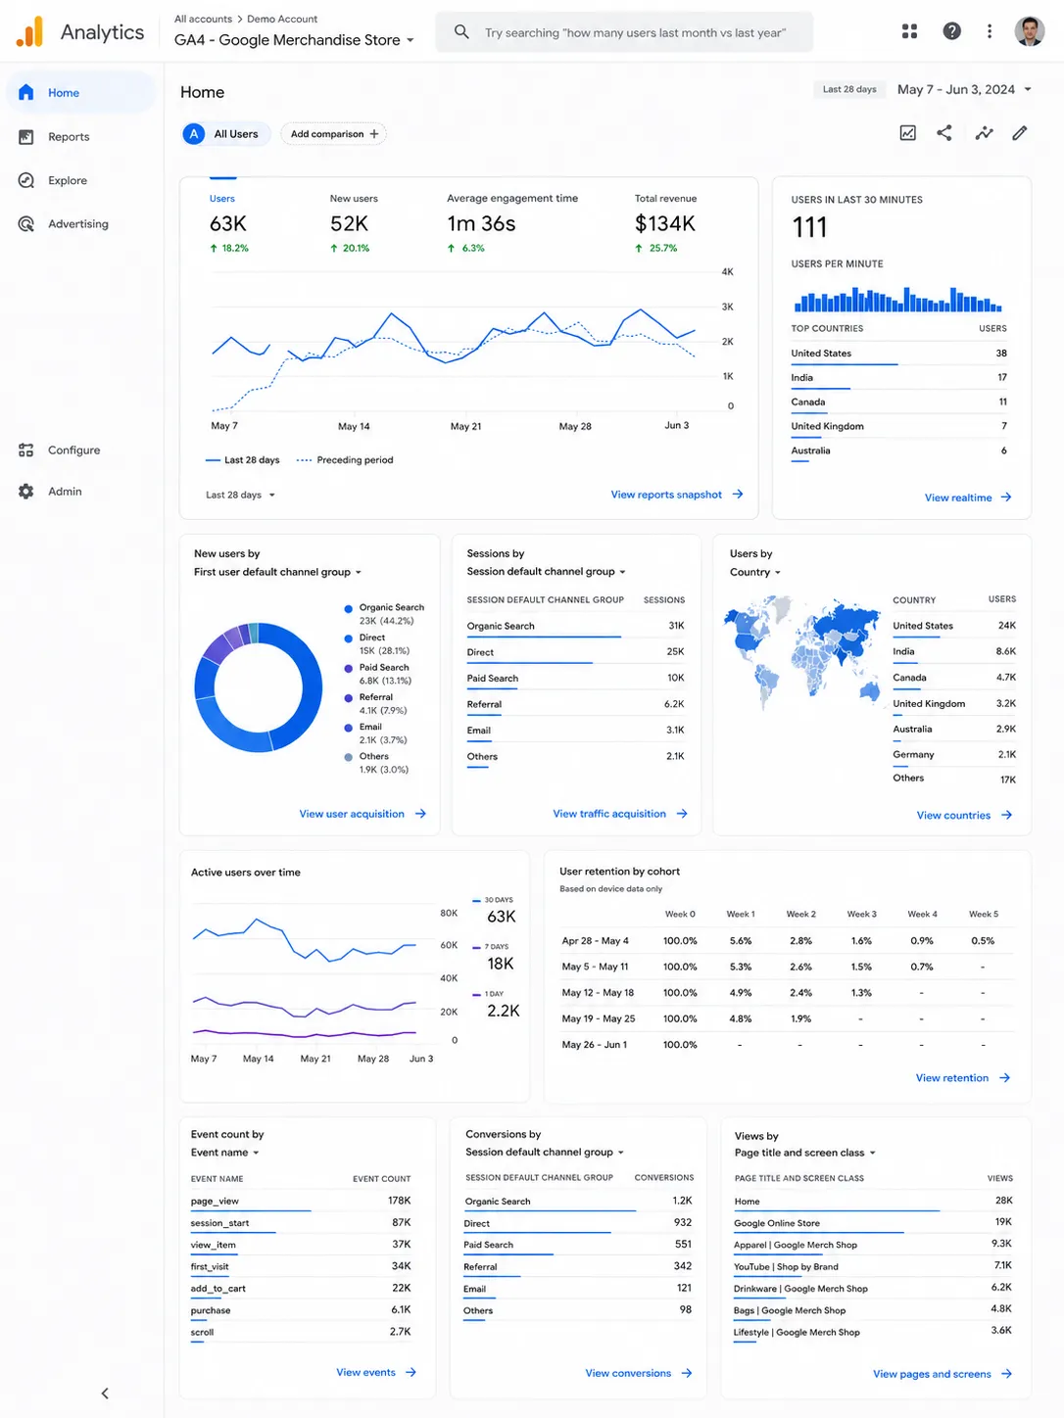Expand Sessions by Session default channel group dropdown
Viewport: 1064px width, 1418px height.
click(546, 571)
